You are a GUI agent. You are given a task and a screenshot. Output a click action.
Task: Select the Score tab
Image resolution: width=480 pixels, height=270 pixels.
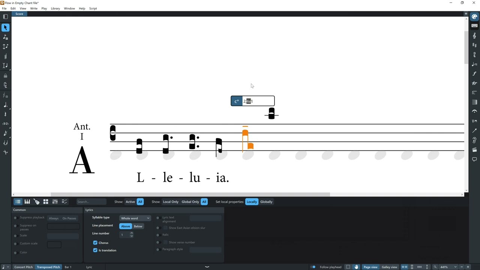click(19, 14)
